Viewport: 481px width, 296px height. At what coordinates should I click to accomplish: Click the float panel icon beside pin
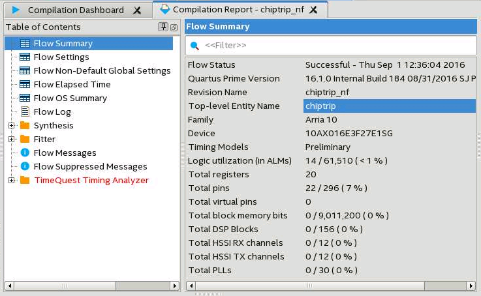pyautogui.click(x=174, y=27)
